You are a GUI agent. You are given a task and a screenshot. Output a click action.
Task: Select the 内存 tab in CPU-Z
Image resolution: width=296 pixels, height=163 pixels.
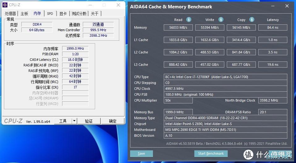[x=37, y=13]
